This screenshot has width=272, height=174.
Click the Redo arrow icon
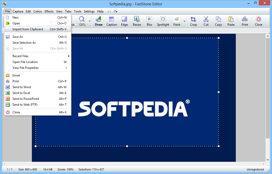[115, 12]
